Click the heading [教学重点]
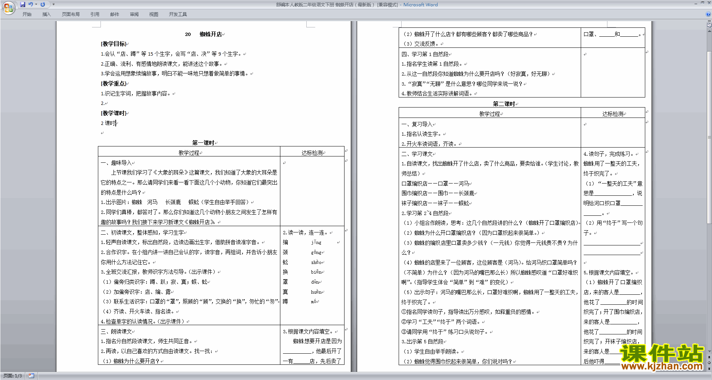The width and height of the screenshot is (712, 380). (x=113, y=83)
